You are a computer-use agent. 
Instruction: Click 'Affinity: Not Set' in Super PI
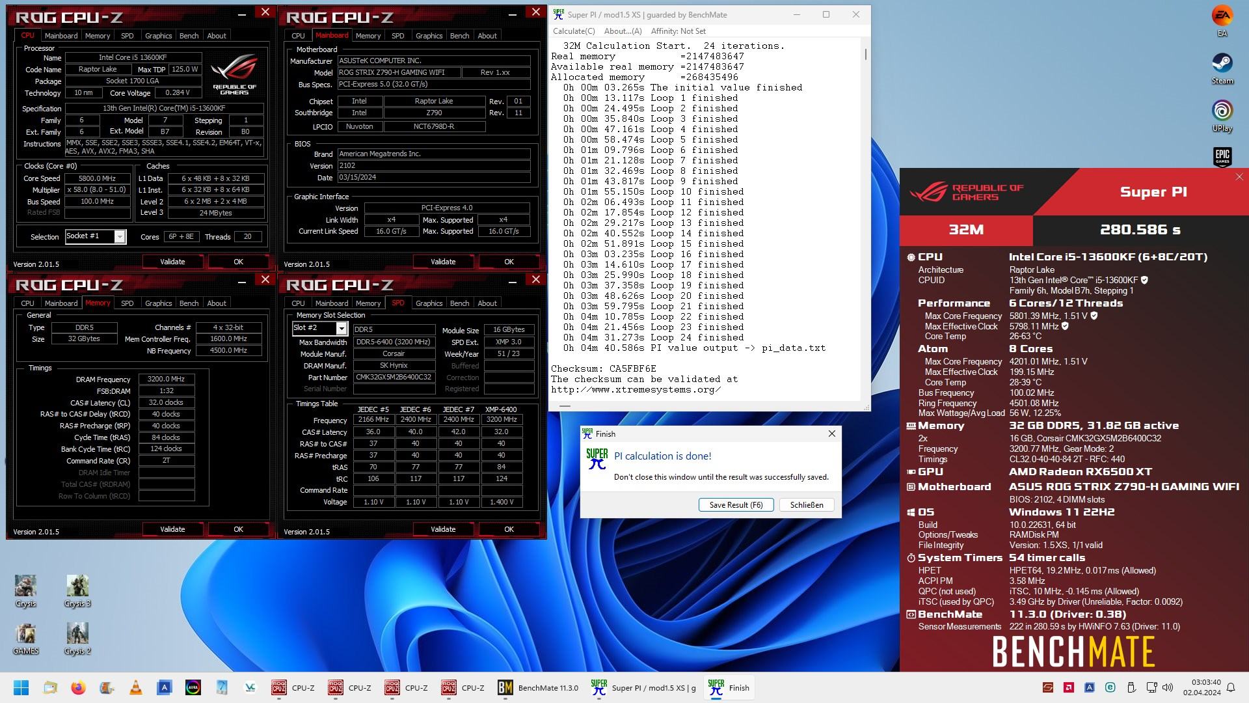click(x=678, y=31)
